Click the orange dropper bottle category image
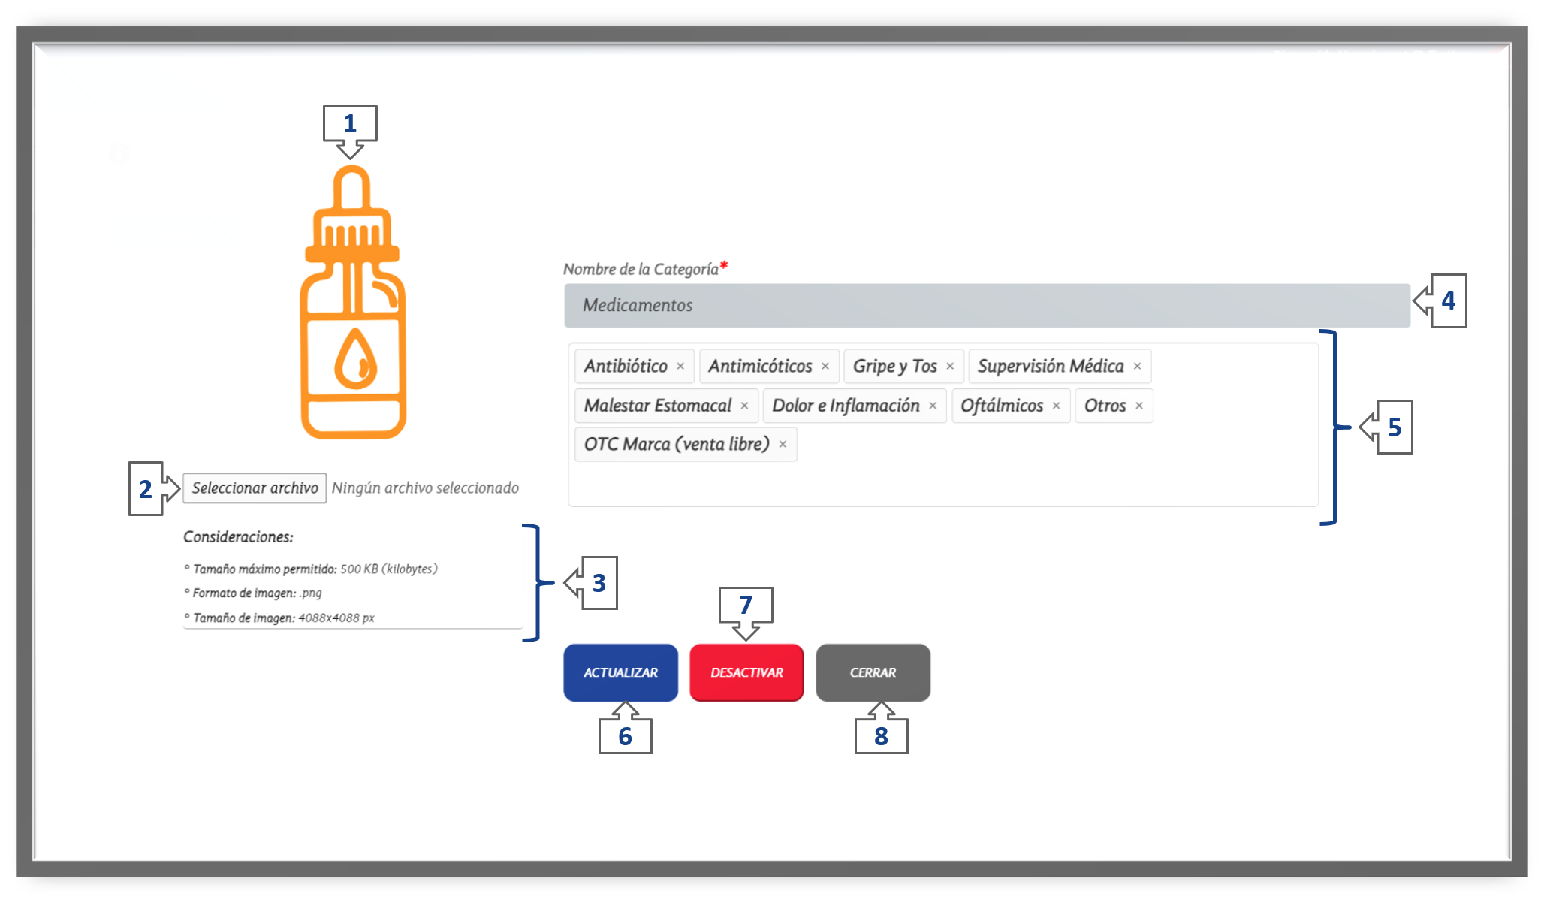This screenshot has width=1544, height=903. coord(353,301)
